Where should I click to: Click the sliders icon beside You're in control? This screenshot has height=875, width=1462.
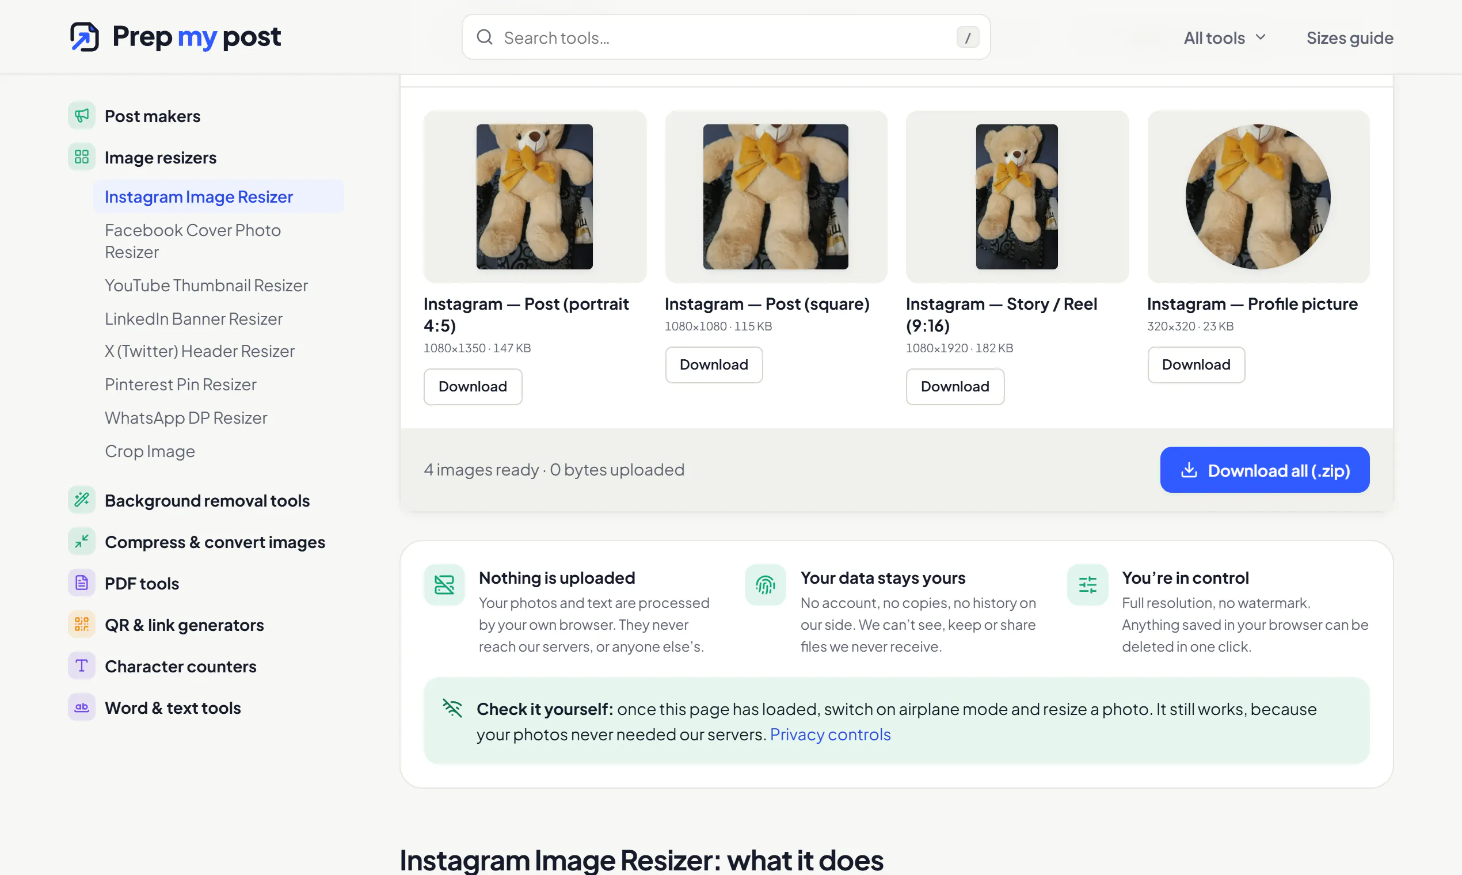point(1087,584)
